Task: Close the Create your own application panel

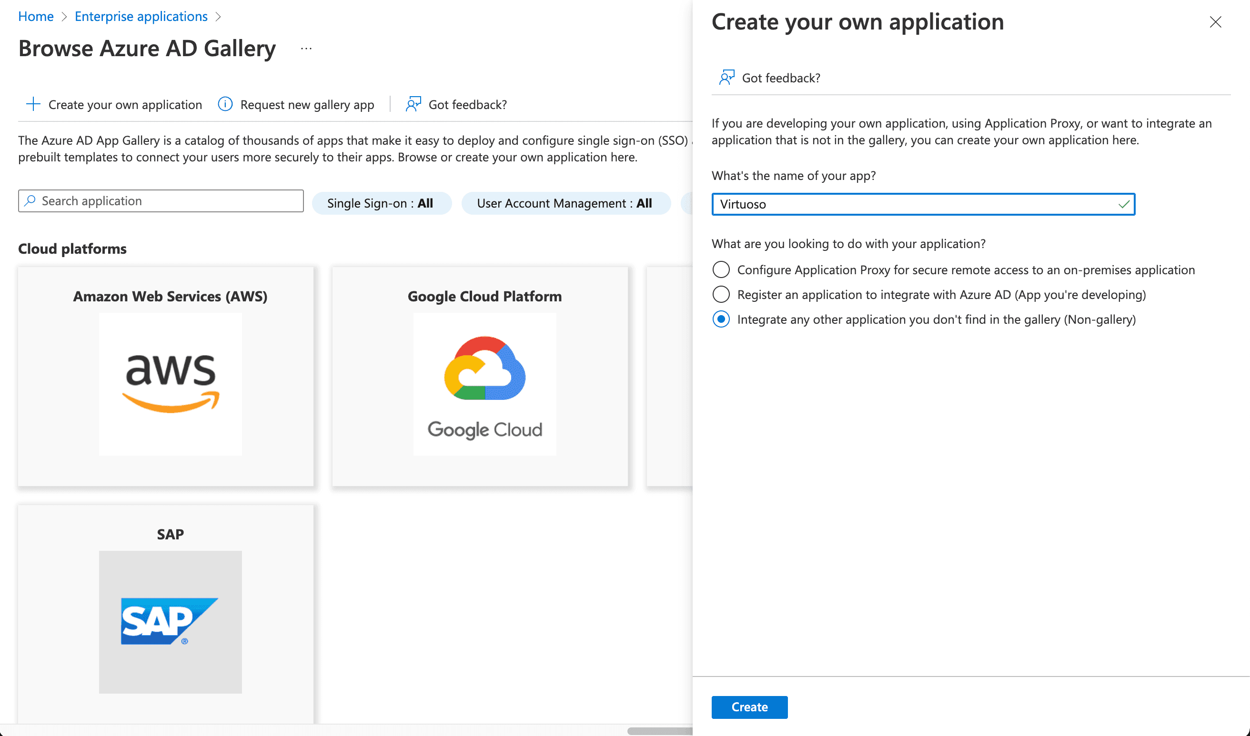Action: tap(1215, 22)
